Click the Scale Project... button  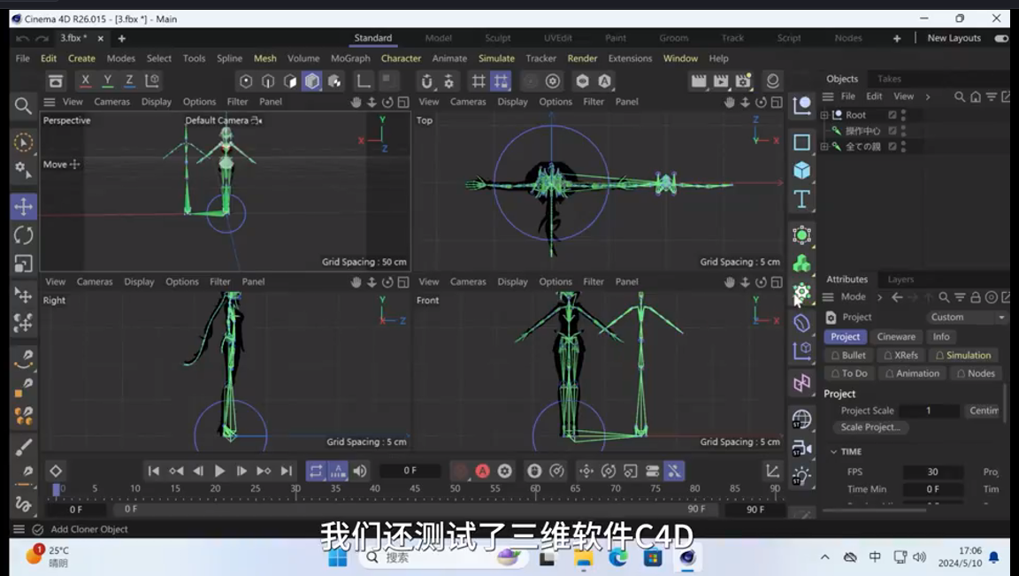pos(870,427)
